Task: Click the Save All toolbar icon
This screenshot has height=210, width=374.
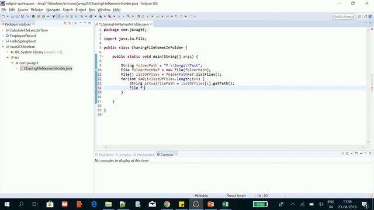Action: click(17, 16)
